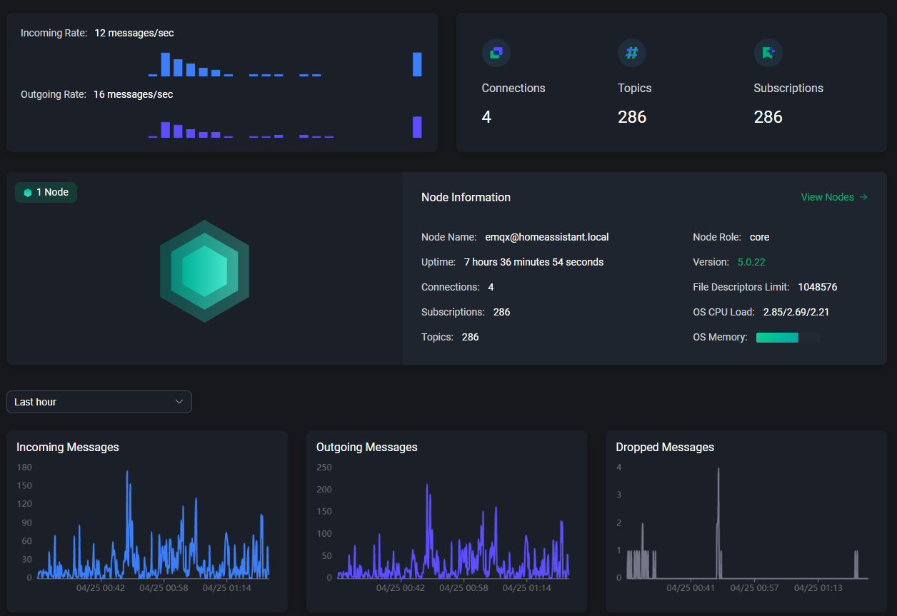Viewport: 897px width, 616px height.
Task: Click the chevron in the Last hour selector
Action: click(179, 402)
